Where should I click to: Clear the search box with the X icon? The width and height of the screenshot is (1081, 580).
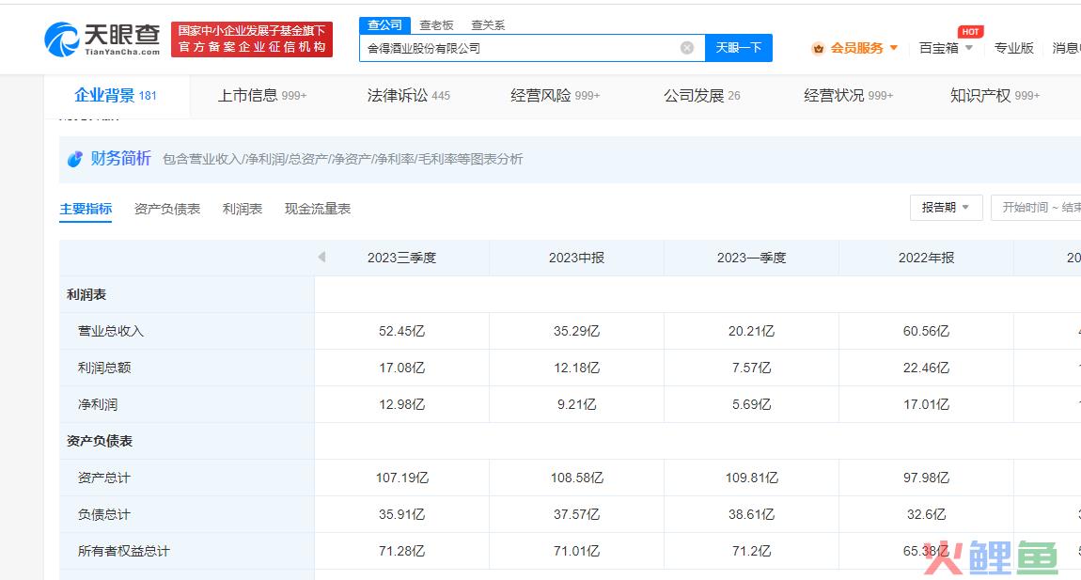pos(686,48)
